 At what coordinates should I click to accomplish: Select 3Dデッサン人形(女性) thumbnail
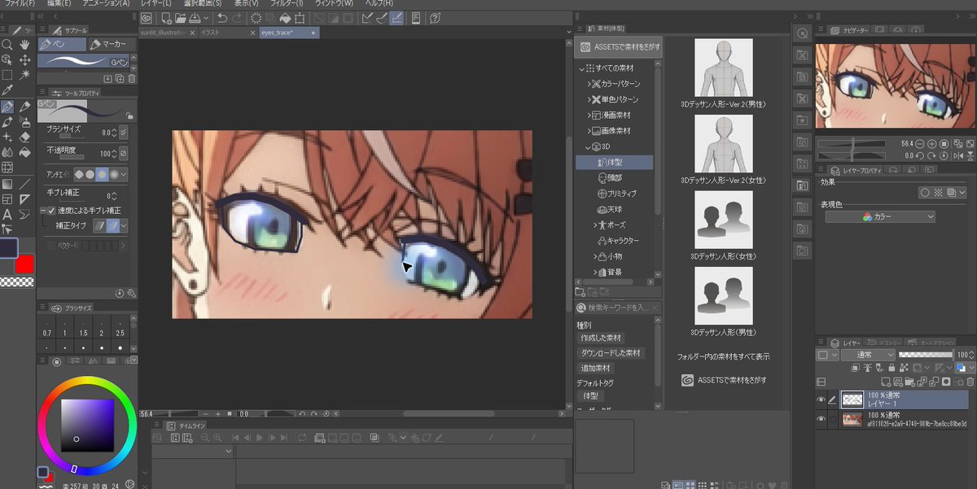[724, 220]
